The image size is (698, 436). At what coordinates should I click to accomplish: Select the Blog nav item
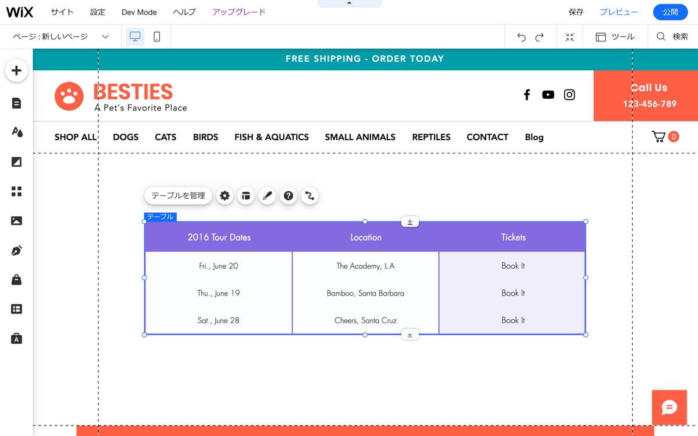pyautogui.click(x=534, y=137)
